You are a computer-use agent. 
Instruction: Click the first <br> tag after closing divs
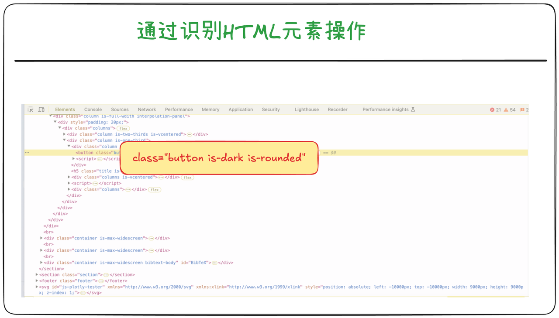click(48, 232)
